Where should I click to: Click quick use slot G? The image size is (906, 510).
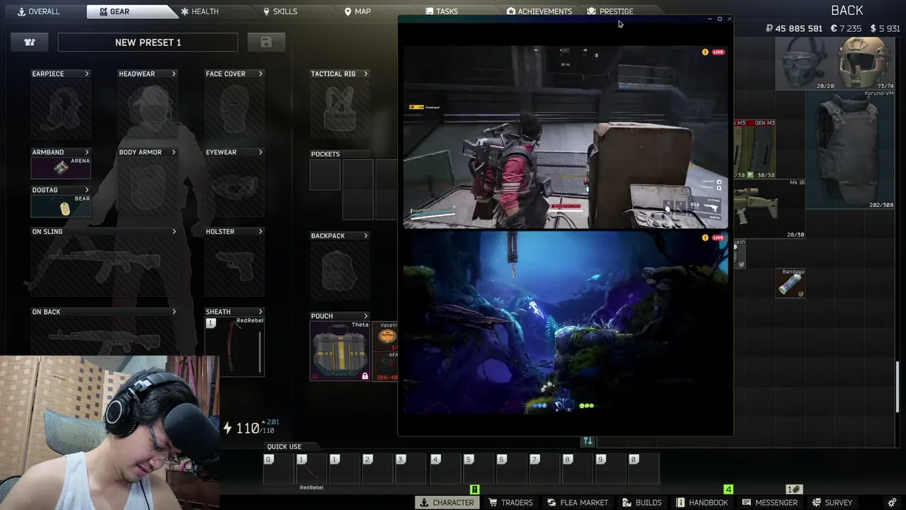(278, 469)
